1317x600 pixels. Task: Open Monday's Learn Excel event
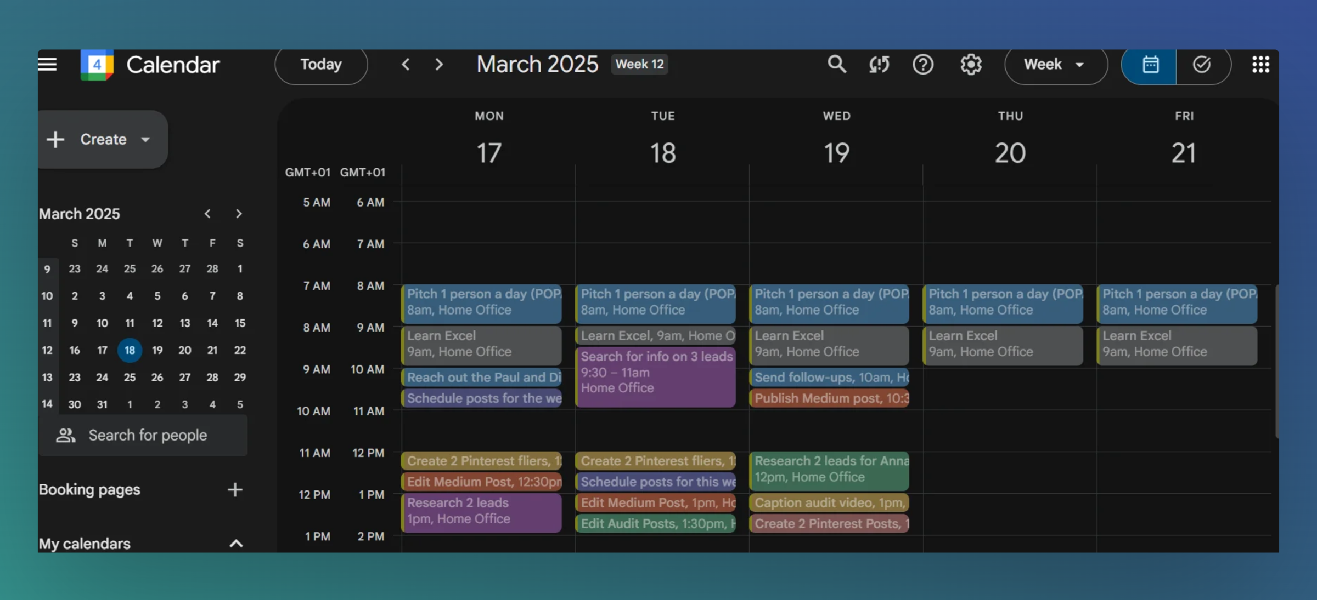(481, 345)
